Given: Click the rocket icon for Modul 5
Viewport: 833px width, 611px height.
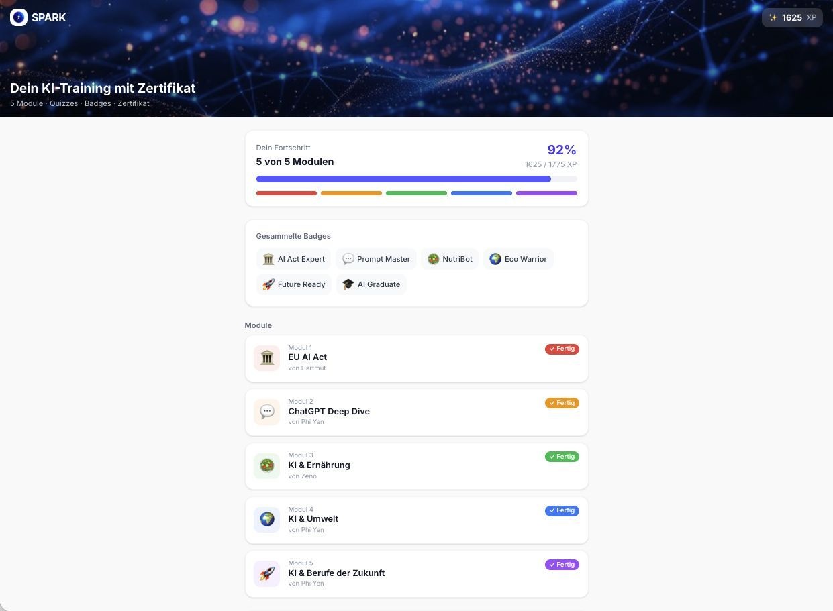Looking at the screenshot, I should (x=267, y=573).
